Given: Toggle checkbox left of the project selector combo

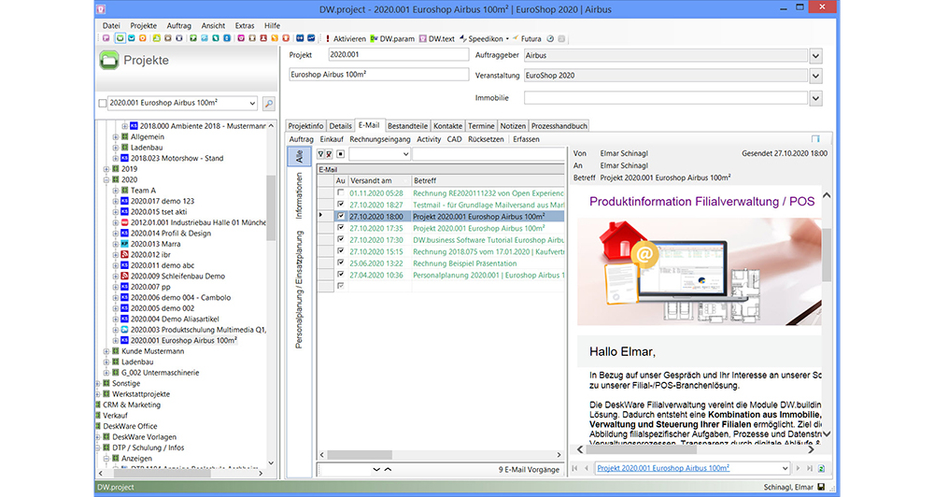Looking at the screenshot, I should pos(103,104).
